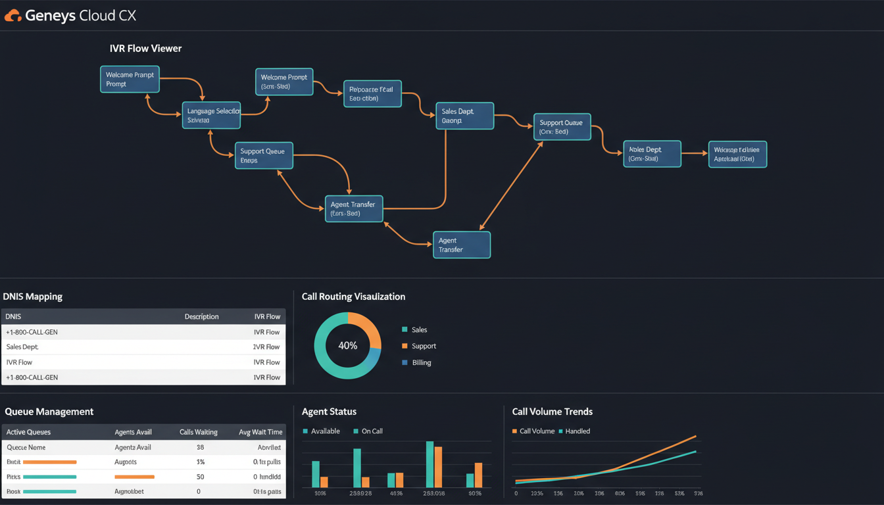This screenshot has height=505, width=884.
Task: Click the IVR Flow header in DNIS Mapping
Action: coord(267,316)
